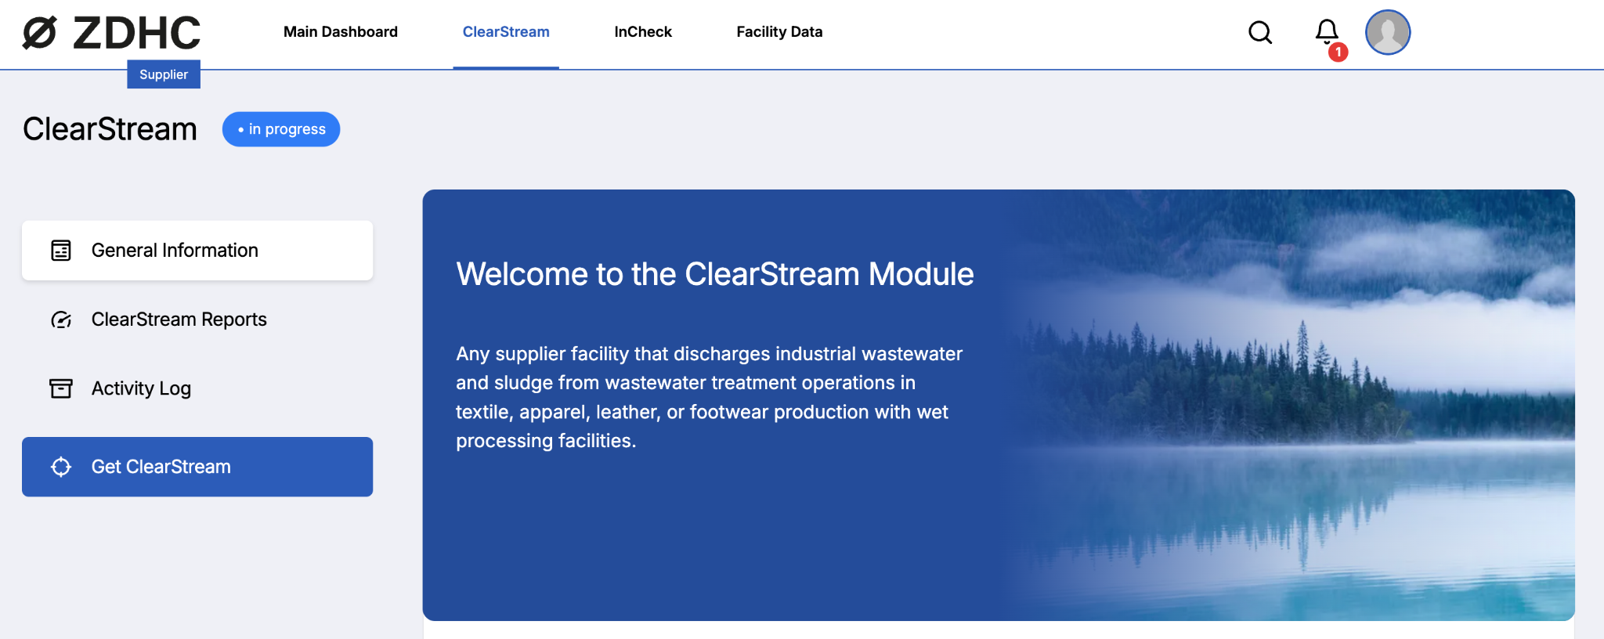The image size is (1604, 639).
Task: Click the Get ClearStream button
Action: [x=197, y=467]
